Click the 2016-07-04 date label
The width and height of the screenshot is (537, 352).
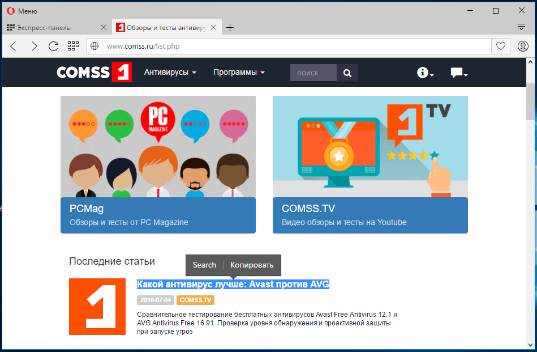point(156,300)
